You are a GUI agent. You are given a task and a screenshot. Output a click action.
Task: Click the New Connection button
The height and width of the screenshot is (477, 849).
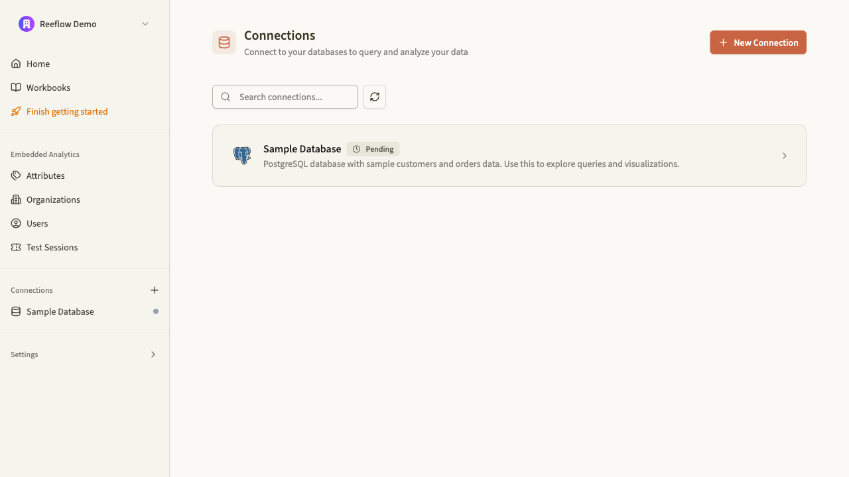757,42
